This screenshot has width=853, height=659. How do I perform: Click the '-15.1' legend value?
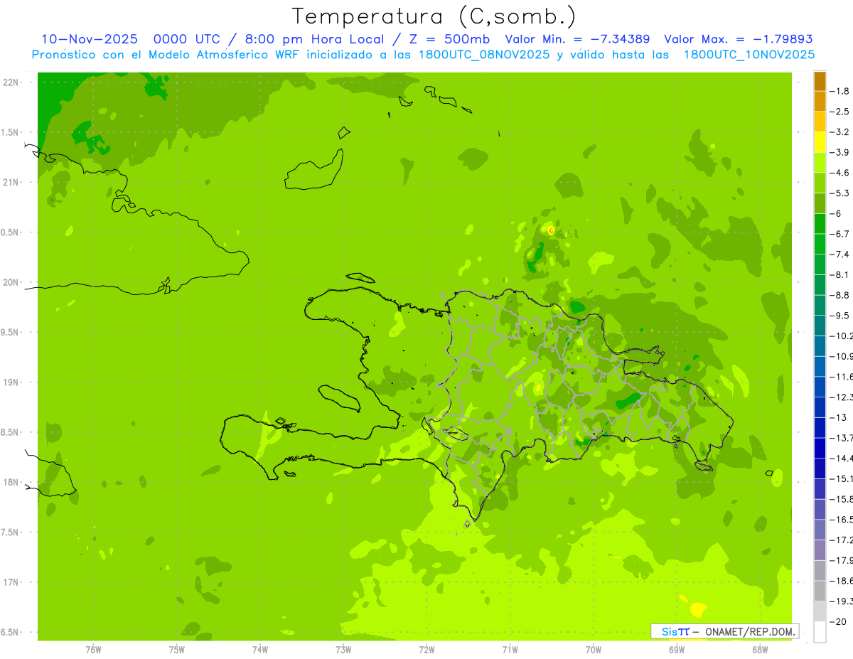[841, 478]
